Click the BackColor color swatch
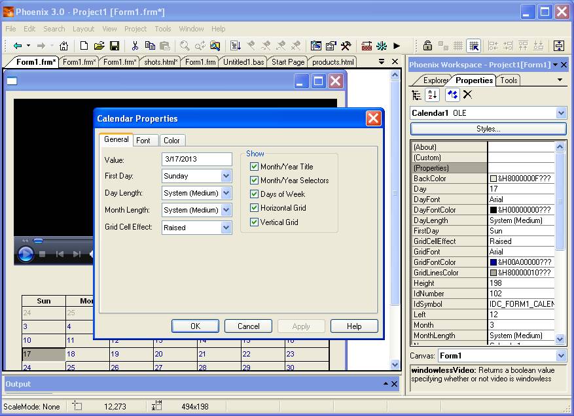Screen dimensions: 574x416 493,179
